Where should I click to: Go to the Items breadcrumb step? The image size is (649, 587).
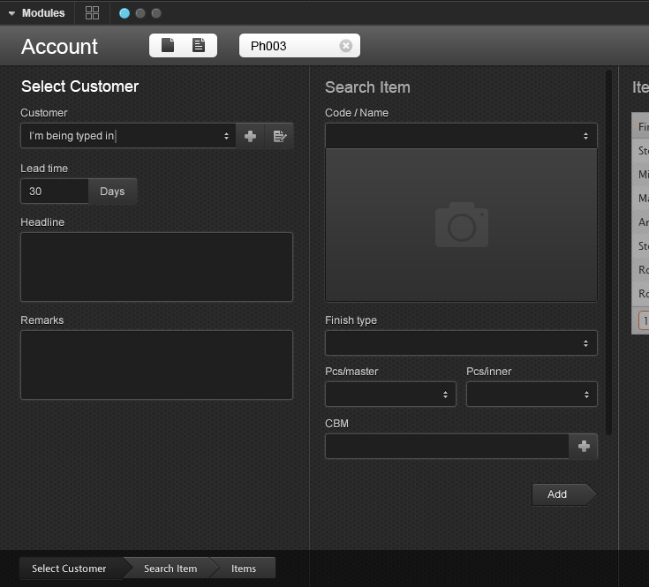coord(244,568)
